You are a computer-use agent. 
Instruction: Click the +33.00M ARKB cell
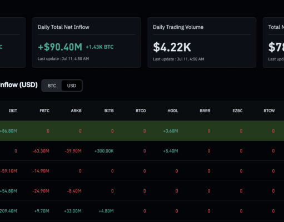73,211
